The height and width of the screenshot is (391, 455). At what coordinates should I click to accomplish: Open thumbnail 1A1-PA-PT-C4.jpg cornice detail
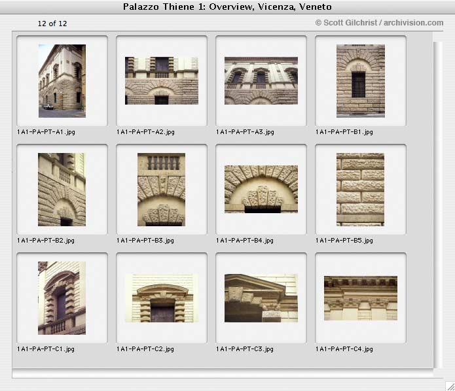(x=361, y=298)
